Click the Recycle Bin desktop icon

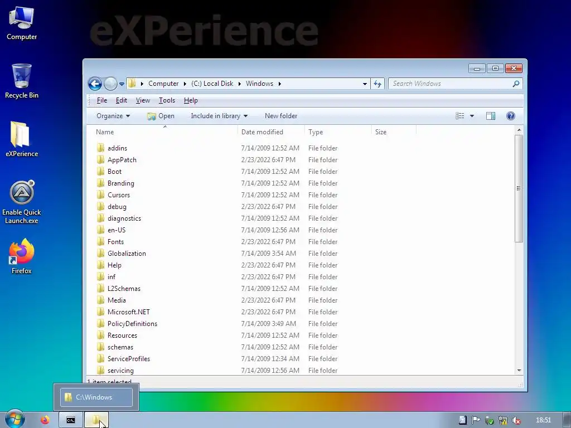tap(22, 81)
